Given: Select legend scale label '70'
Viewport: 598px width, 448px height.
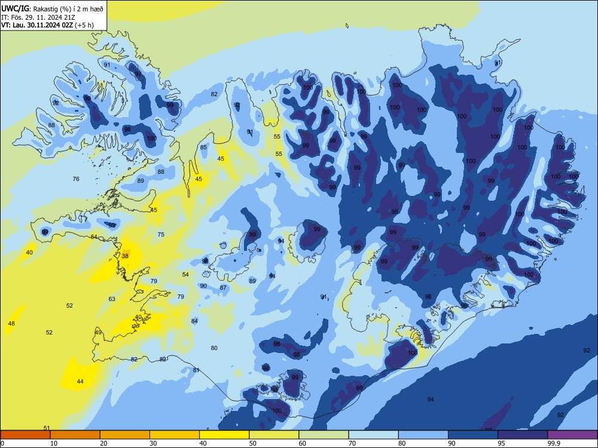Looking at the screenshot, I should click(x=352, y=443).
